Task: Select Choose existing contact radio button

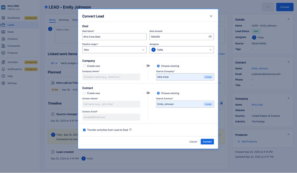Action: (x=158, y=93)
